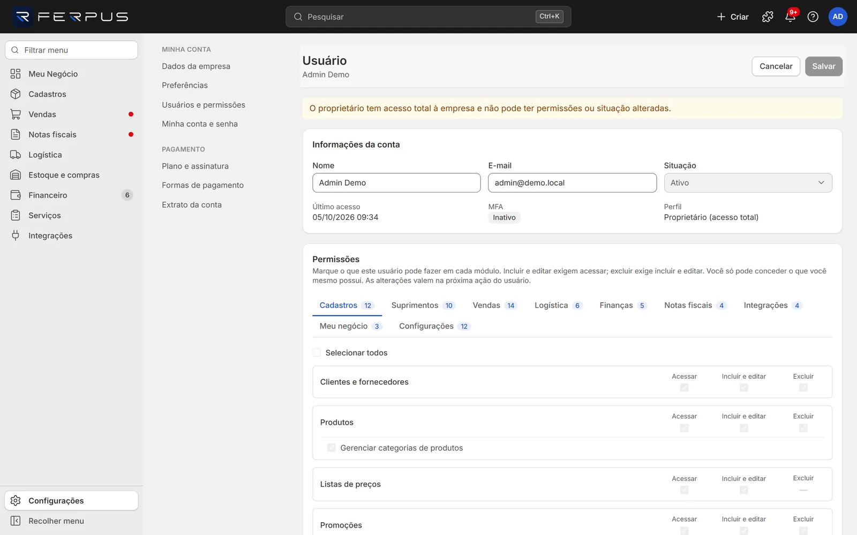Image resolution: width=857 pixels, height=535 pixels.
Task: Click the Filtrar menu input
Action: [x=71, y=50]
